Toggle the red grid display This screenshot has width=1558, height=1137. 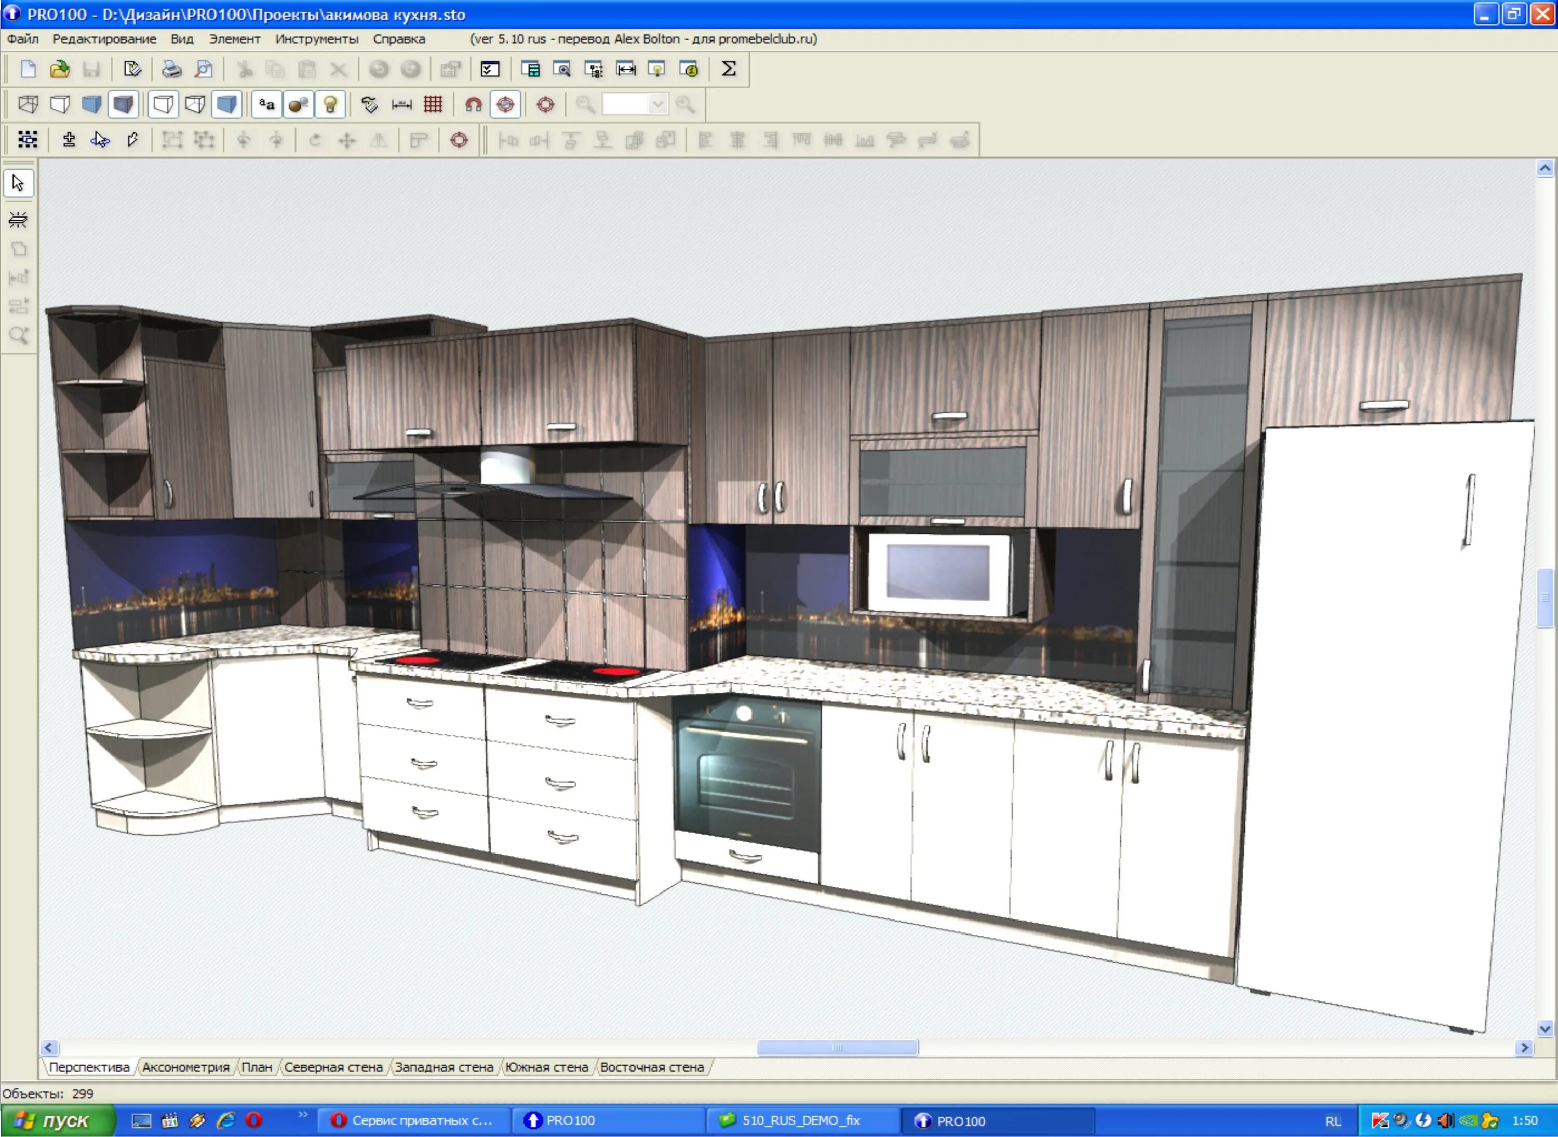(x=433, y=105)
